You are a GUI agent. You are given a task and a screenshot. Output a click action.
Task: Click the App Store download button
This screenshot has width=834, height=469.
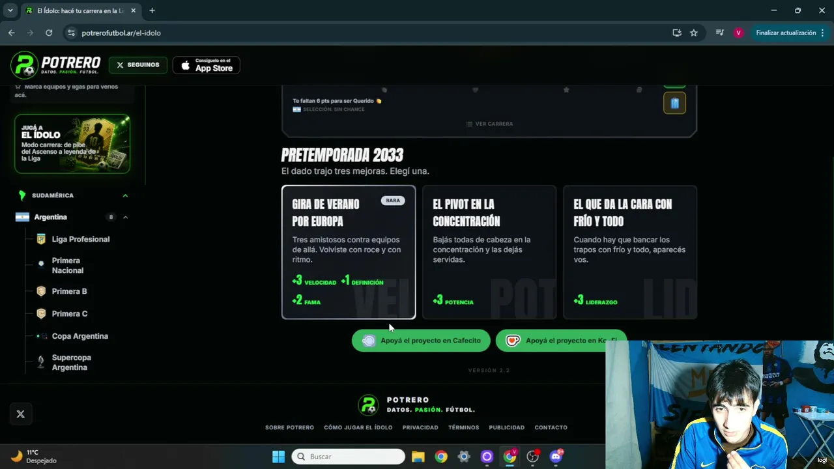[207, 65]
